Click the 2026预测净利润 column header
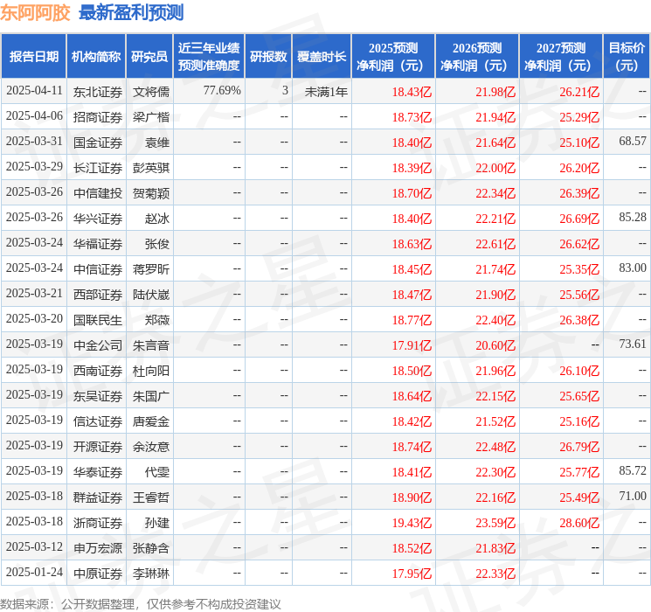 point(477,57)
